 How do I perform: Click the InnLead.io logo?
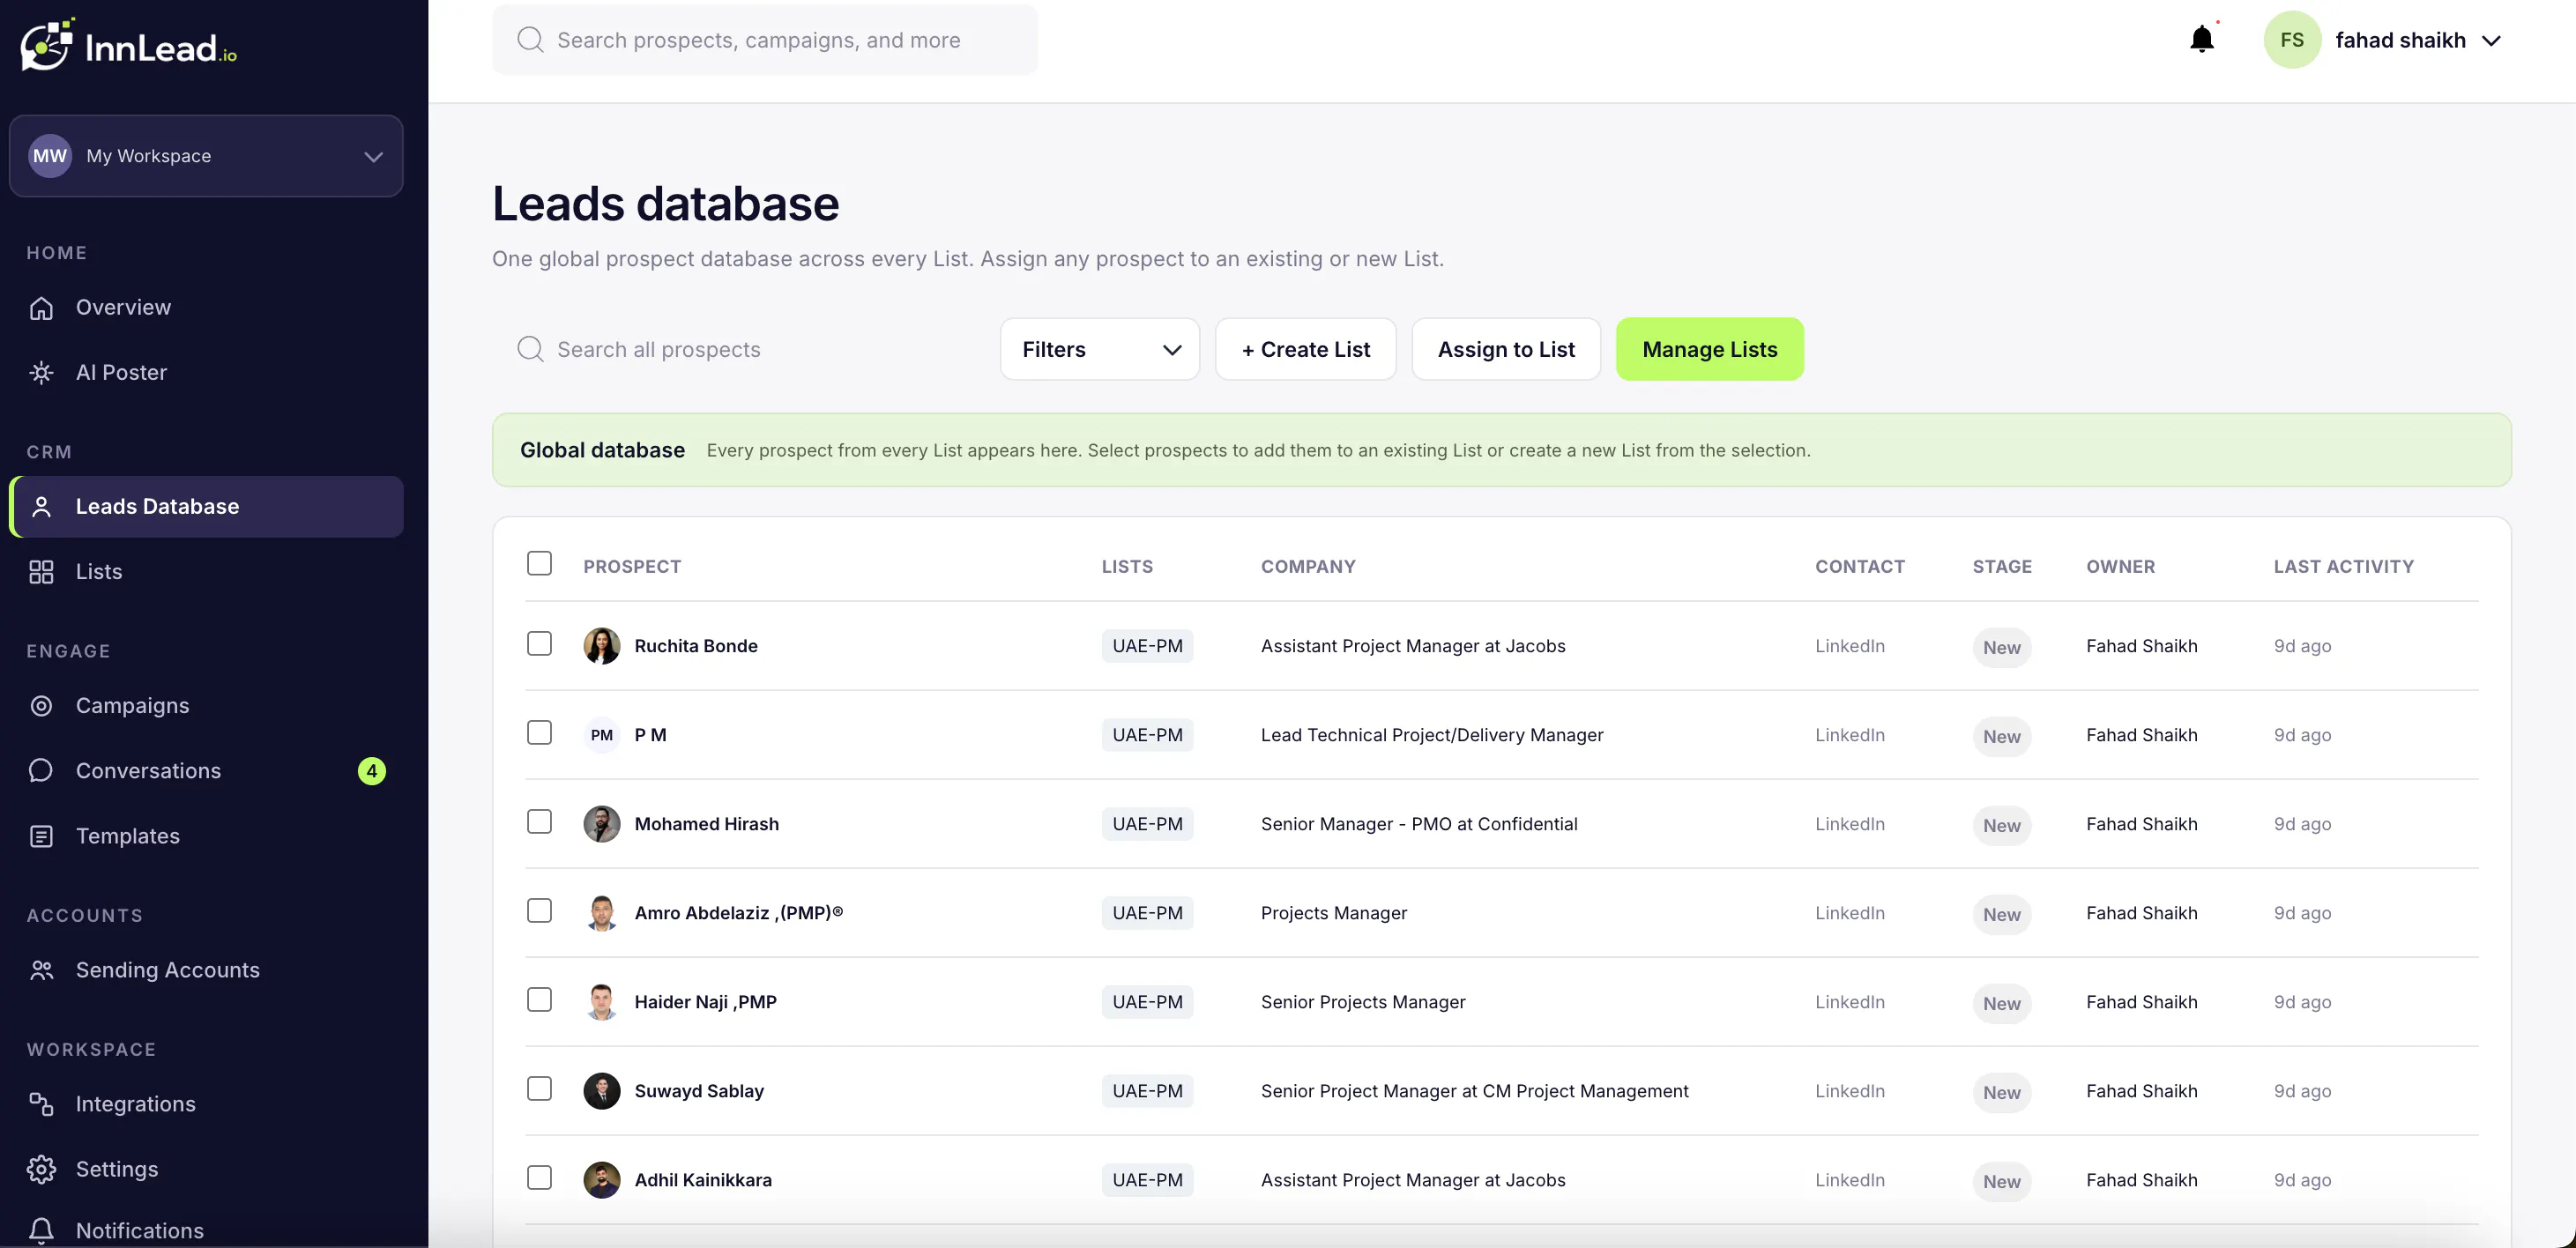pyautogui.click(x=129, y=45)
